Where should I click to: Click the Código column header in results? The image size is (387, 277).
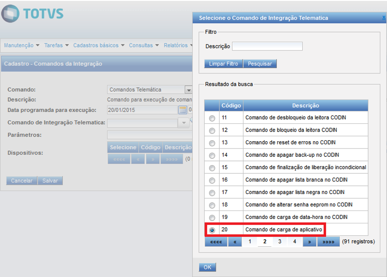(231, 105)
